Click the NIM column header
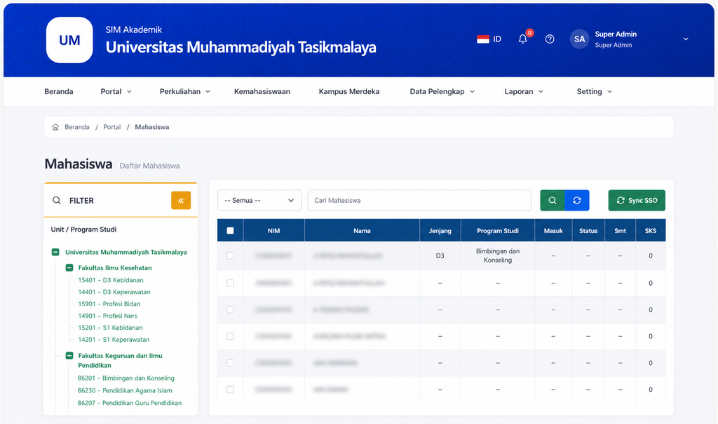Image resolution: width=718 pixels, height=424 pixels. click(x=274, y=230)
